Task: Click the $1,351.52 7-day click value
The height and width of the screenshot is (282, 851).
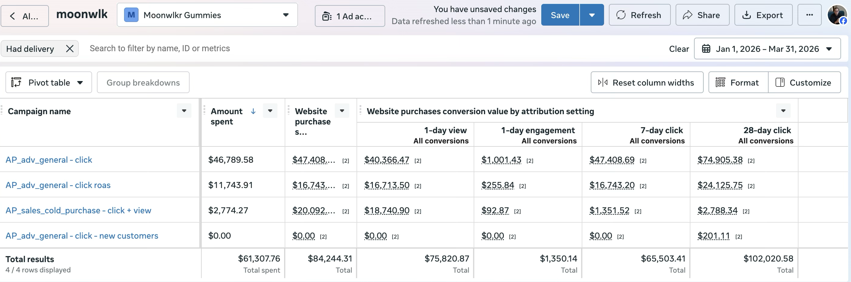Action: pyautogui.click(x=609, y=211)
